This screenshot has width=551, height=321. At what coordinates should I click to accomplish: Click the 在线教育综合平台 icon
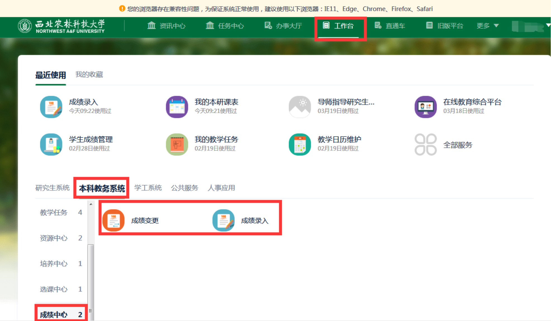point(425,107)
